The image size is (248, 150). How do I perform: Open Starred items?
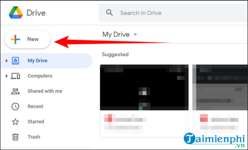(x=36, y=122)
